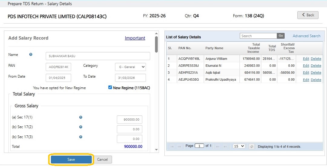327x168 pixels.
Task: Click the salary list Search field
Action: [x=258, y=36]
